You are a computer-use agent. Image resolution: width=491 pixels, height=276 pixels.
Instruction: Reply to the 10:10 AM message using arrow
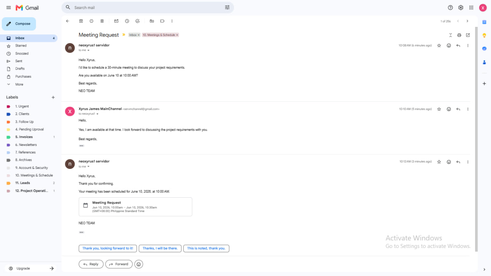click(458, 109)
